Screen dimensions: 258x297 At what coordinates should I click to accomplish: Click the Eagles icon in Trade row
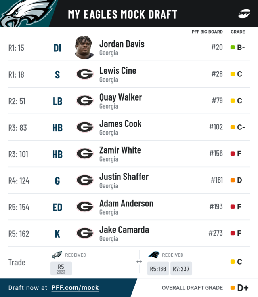tap(57, 255)
